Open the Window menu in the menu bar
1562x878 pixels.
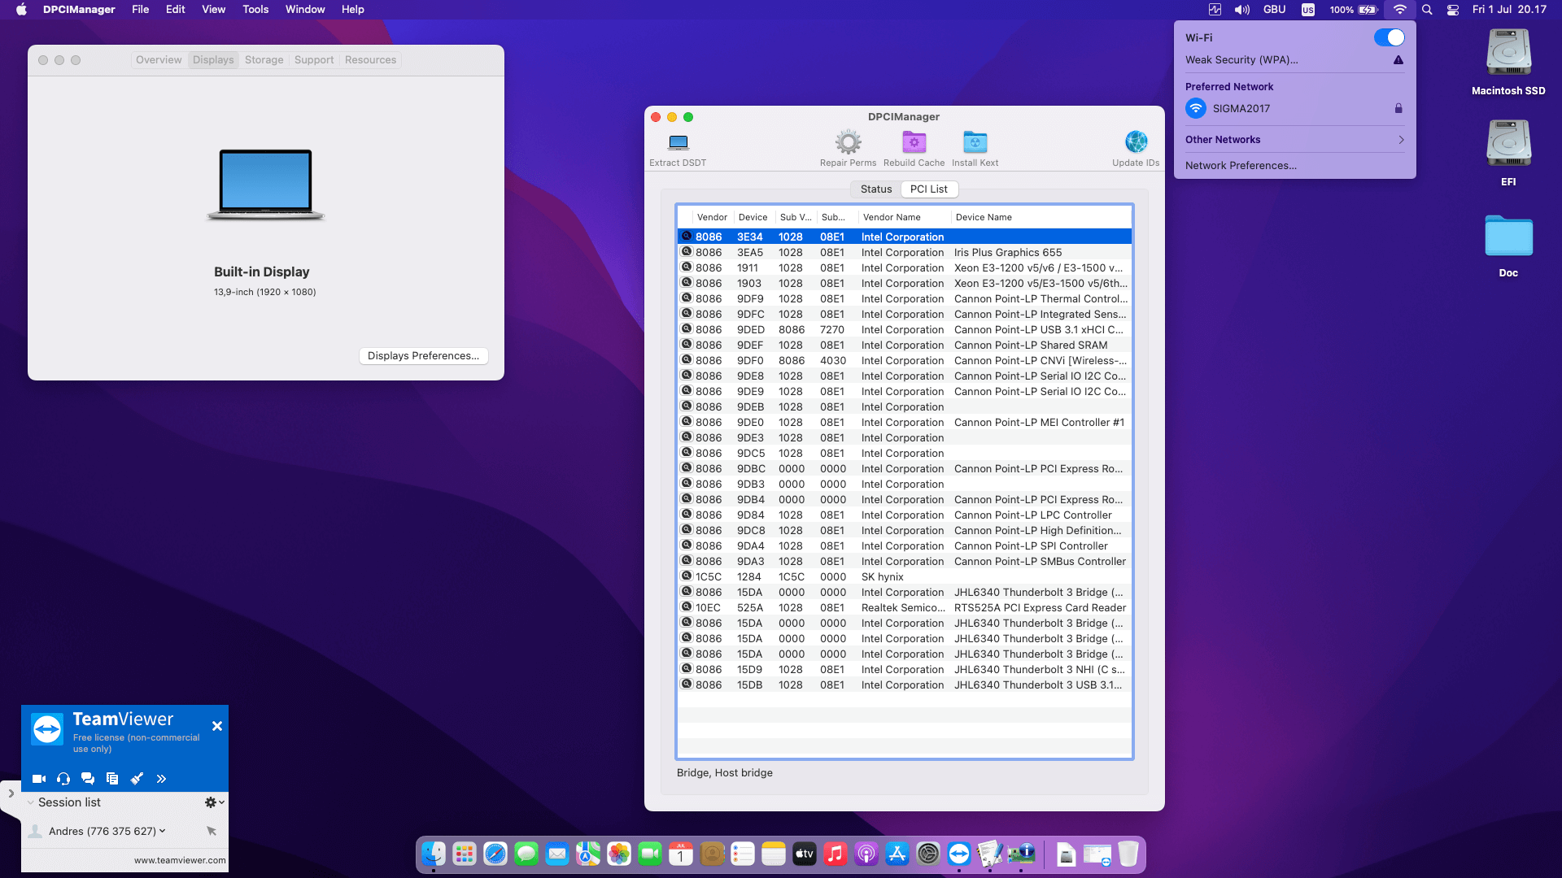pyautogui.click(x=305, y=10)
